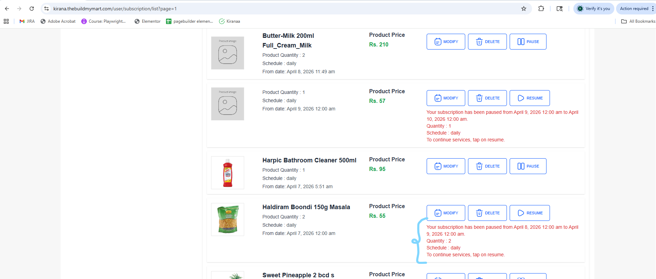Image resolution: width=656 pixels, height=279 pixels.
Task: Modify the Harpic Bathroom Cleaner subscription
Action: [x=446, y=166]
